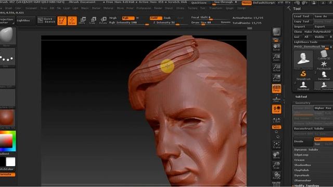The image size is (333, 187).
Task: Click the Actual size icon
Action: [276, 68]
